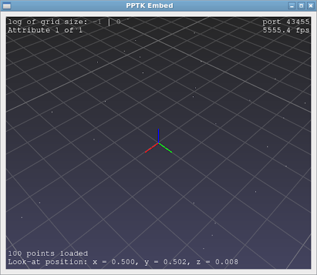317x275 pixels.
Task: Click the 'port 43455' text
Action: pyautogui.click(x=286, y=22)
